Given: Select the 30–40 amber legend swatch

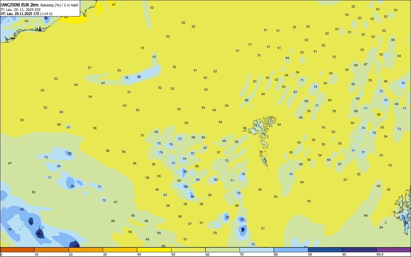Looking at the screenshot, I should (x=120, y=250).
